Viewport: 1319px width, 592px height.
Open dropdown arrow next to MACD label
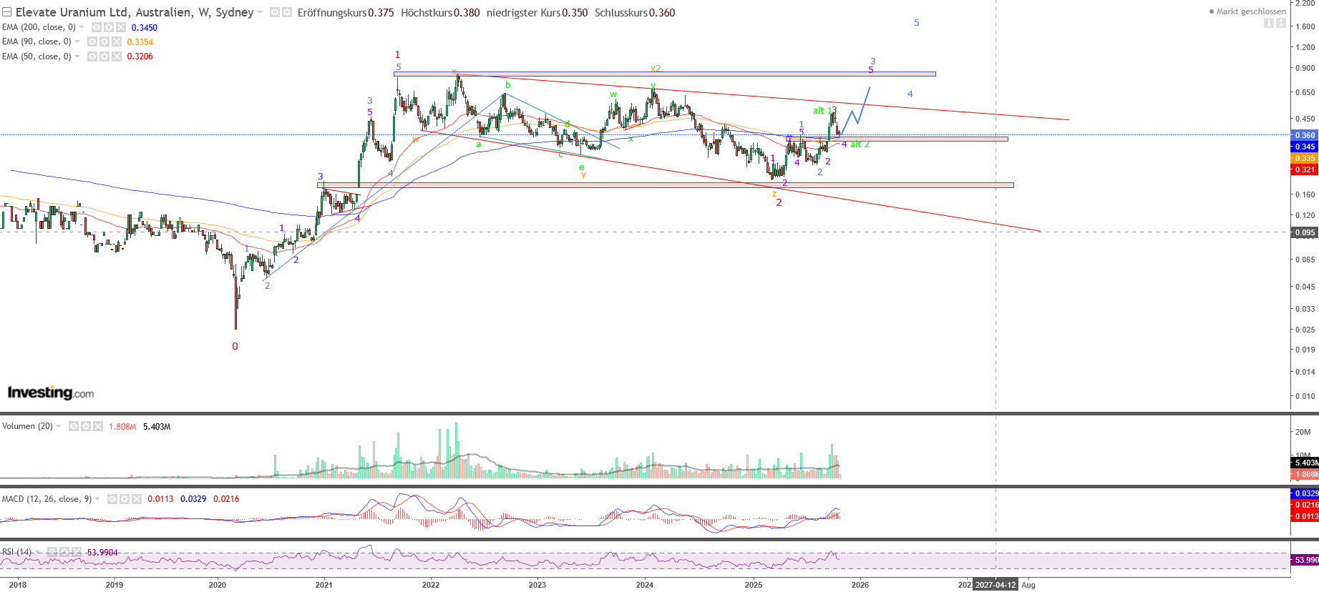[x=98, y=499]
